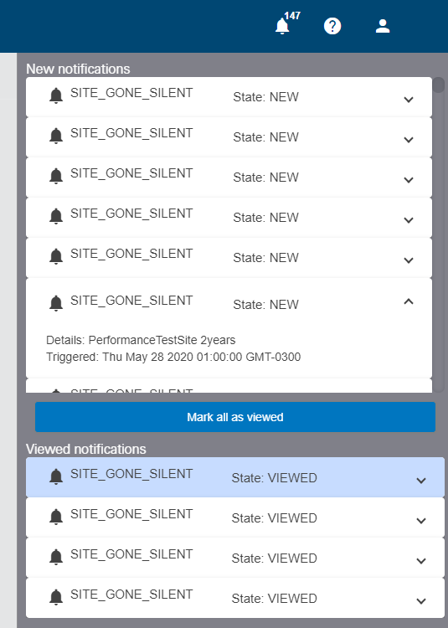The height and width of the screenshot is (628, 448).
Task: Click bell icon of last viewed notification
Action: [56, 597]
